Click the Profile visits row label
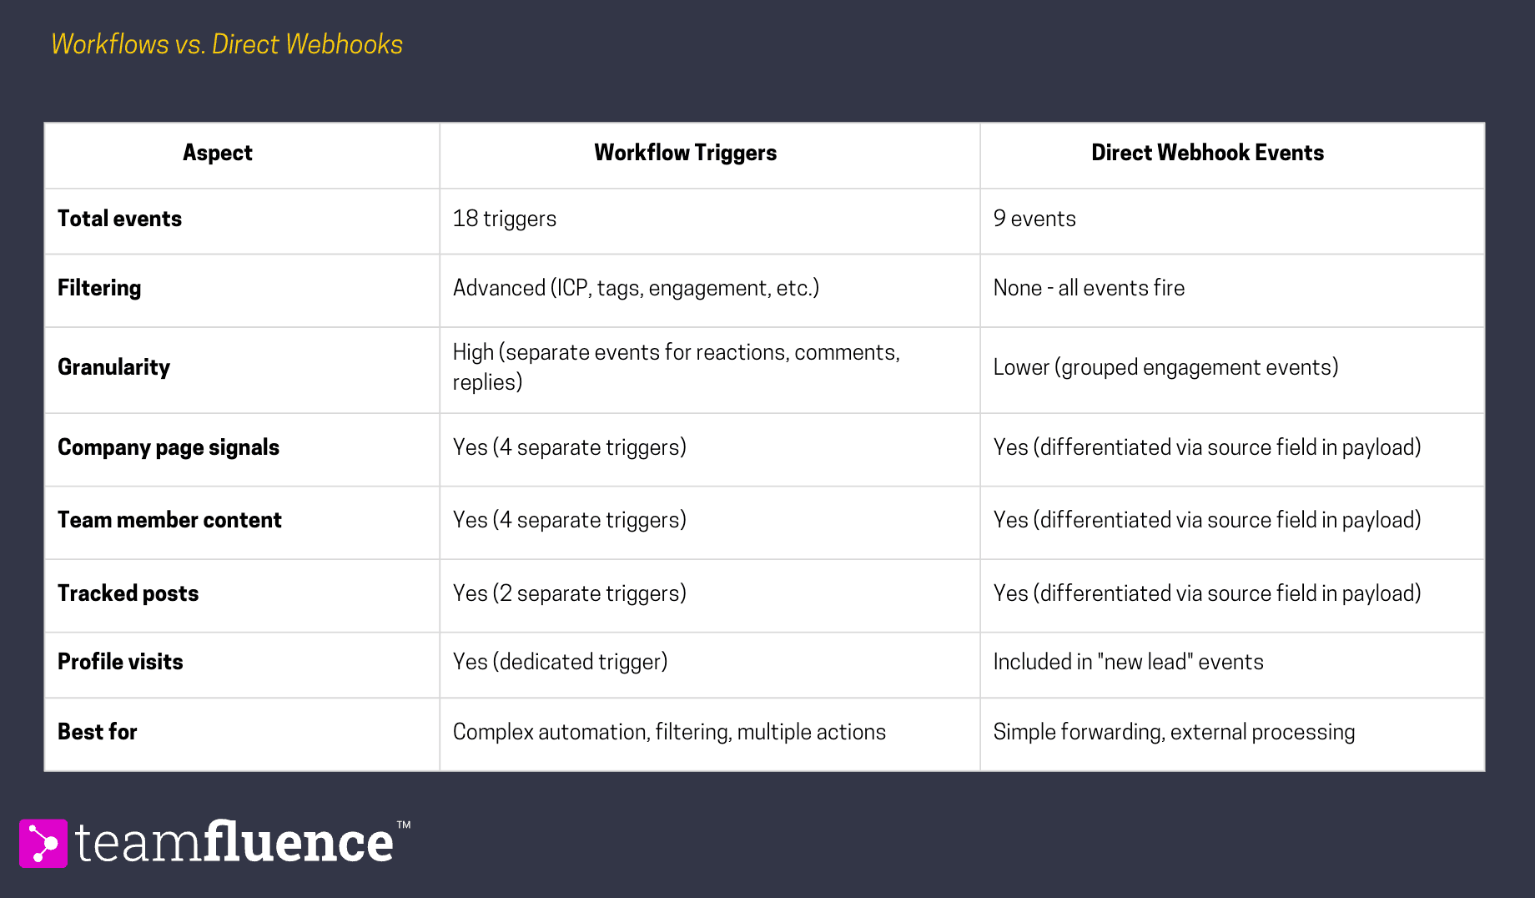Screen dimensions: 1535x898 click(x=120, y=662)
